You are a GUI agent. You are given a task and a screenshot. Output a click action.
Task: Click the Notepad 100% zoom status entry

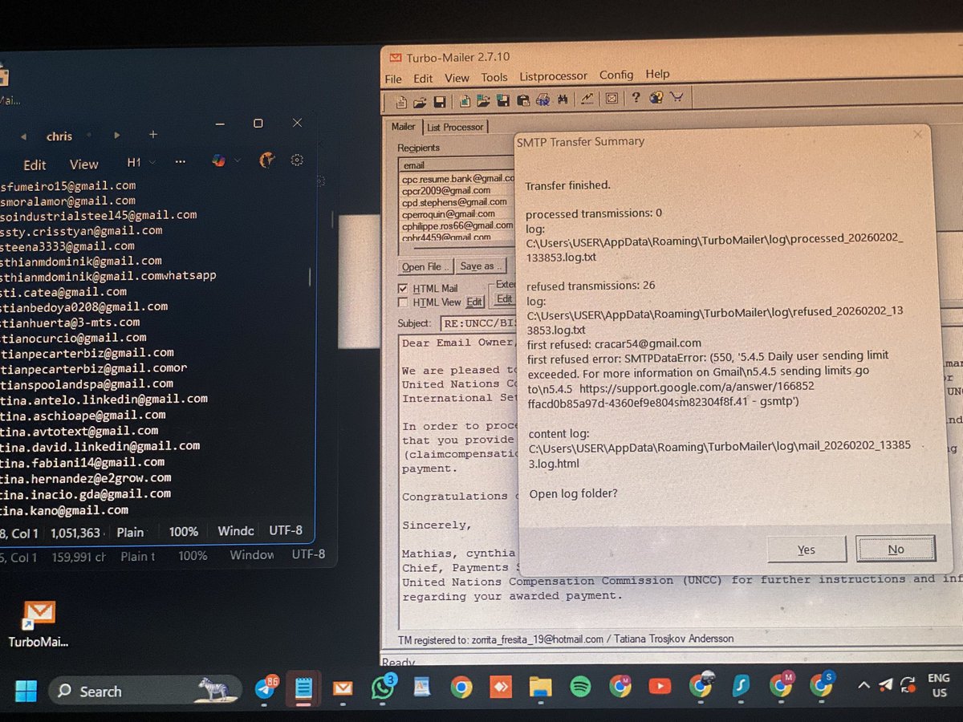(x=184, y=531)
